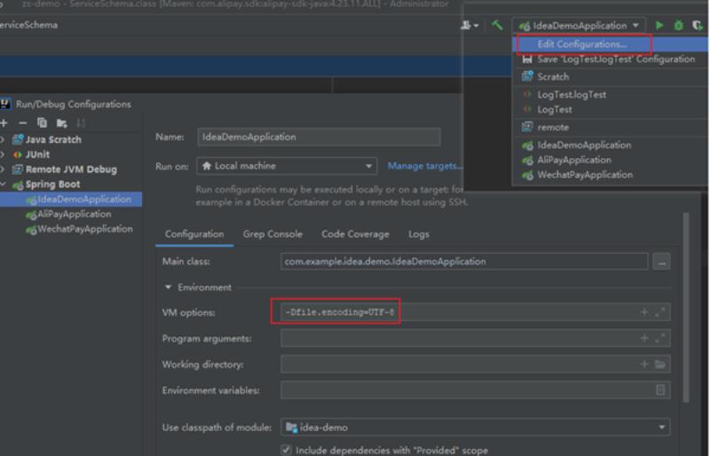This screenshot has height=456, width=710.
Task: Collapse the Environment section
Action: (168, 287)
